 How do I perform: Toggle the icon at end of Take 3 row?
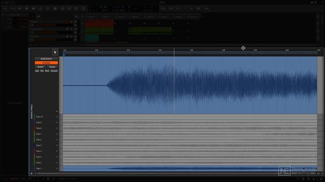pos(57,157)
